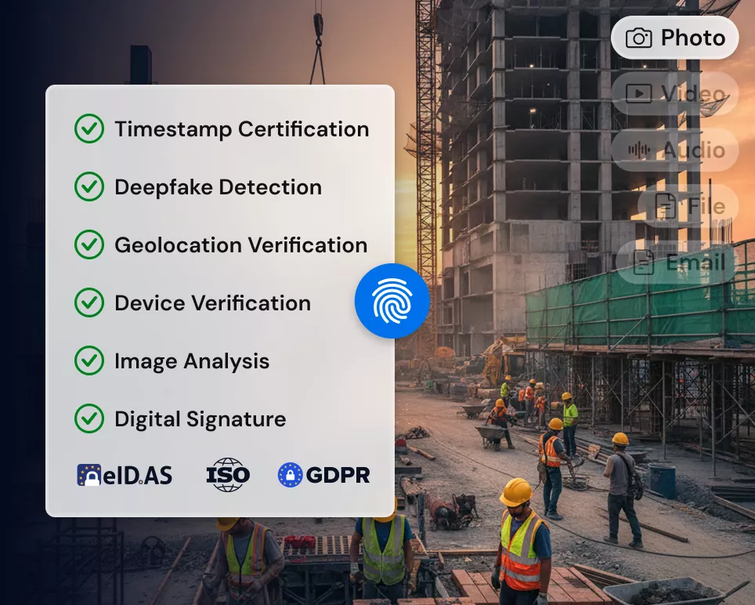This screenshot has height=605, width=755.
Task: Click the Digital Signature label text
Action: point(200,419)
